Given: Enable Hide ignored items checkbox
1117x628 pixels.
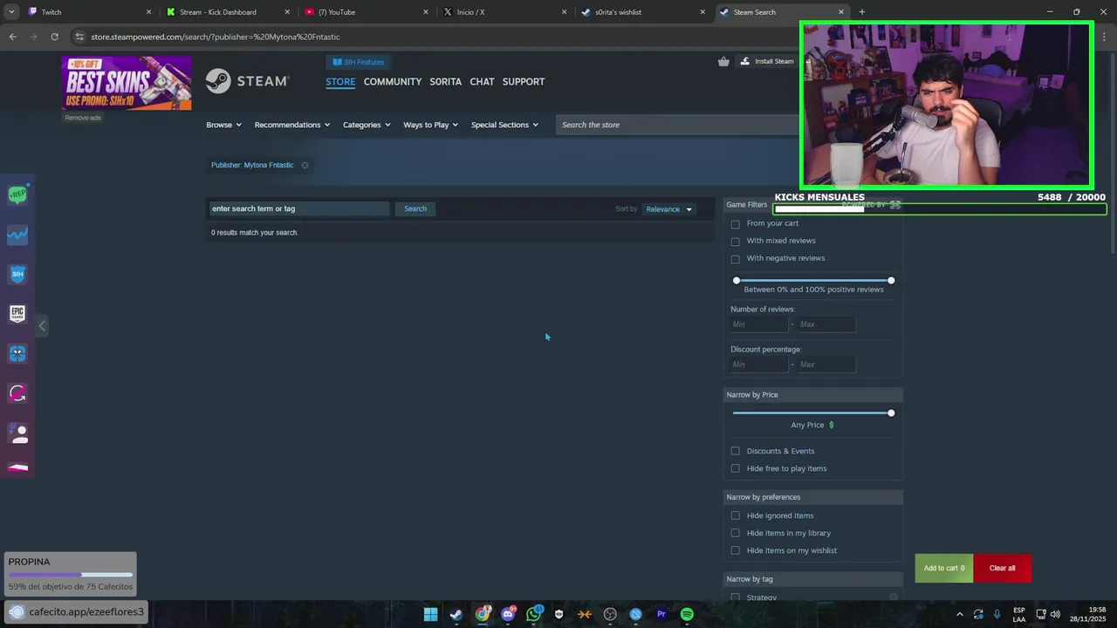Looking at the screenshot, I should [x=736, y=515].
